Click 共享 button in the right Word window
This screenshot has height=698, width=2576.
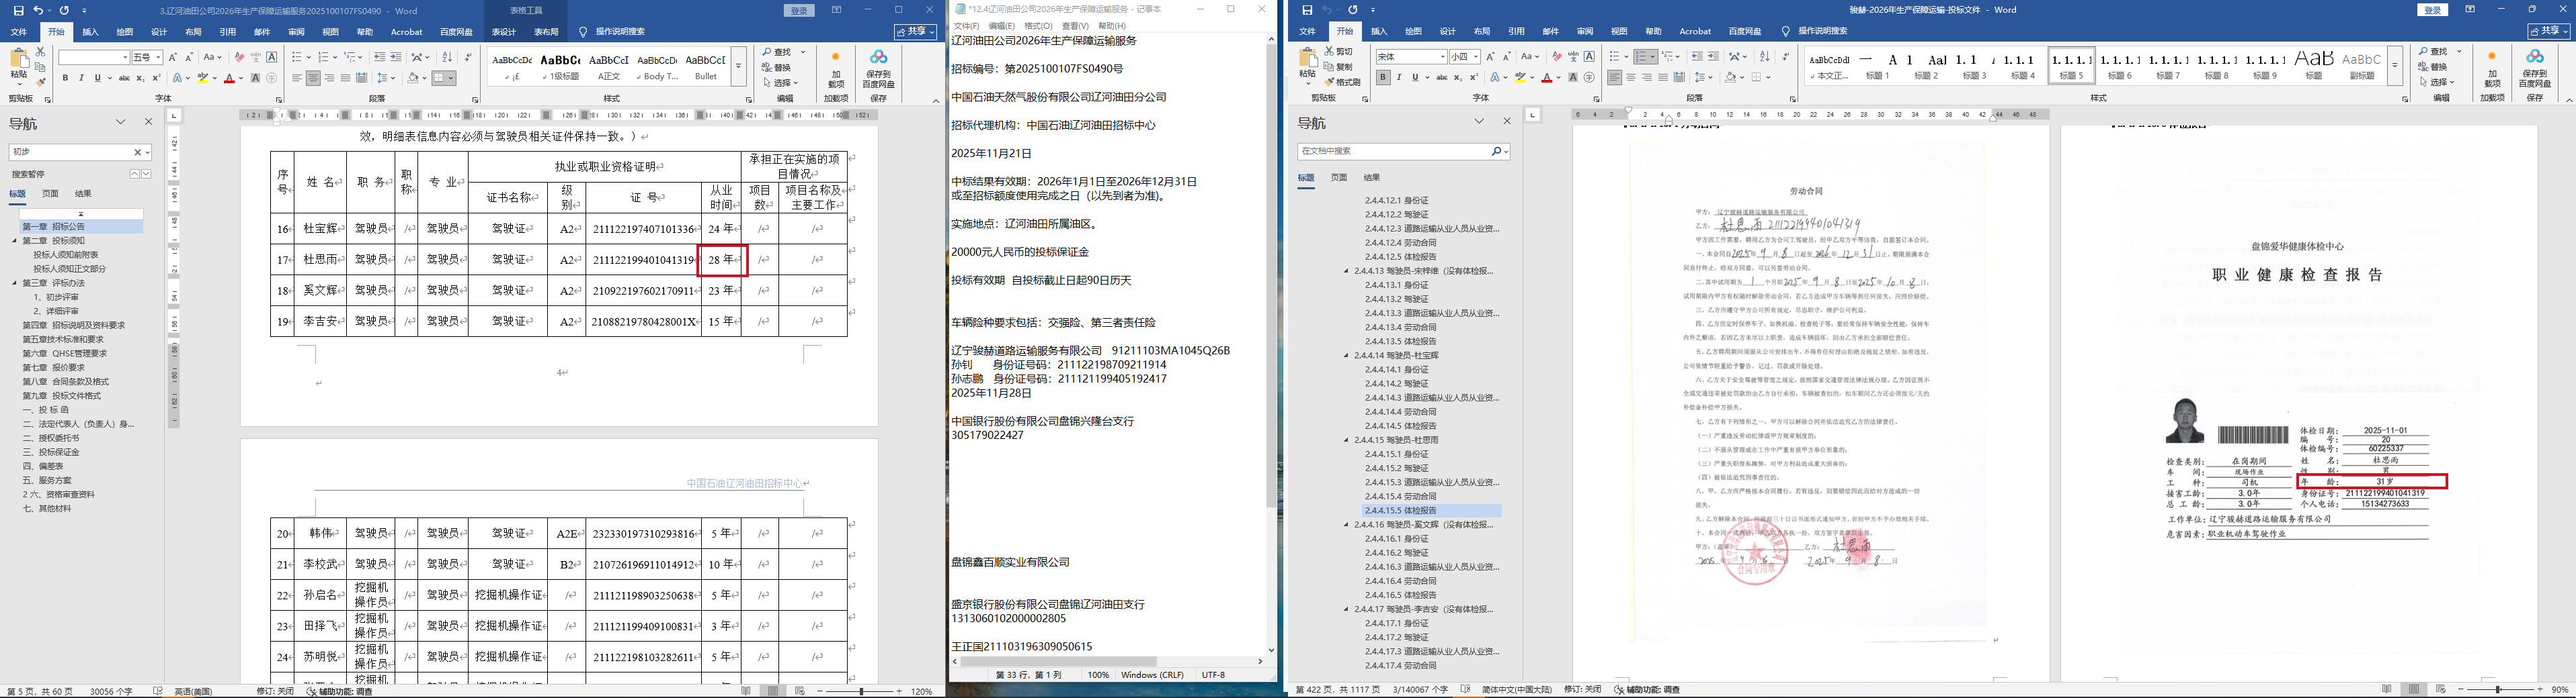tap(2550, 32)
